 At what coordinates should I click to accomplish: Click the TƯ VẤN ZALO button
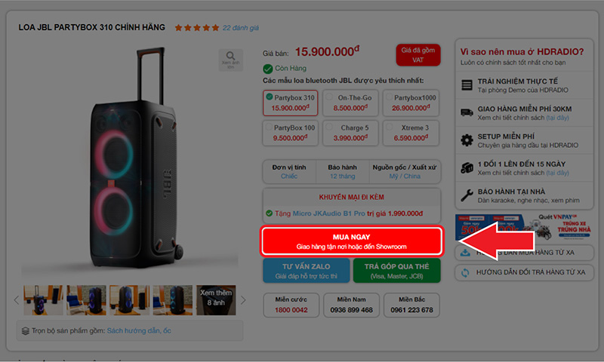point(307,271)
